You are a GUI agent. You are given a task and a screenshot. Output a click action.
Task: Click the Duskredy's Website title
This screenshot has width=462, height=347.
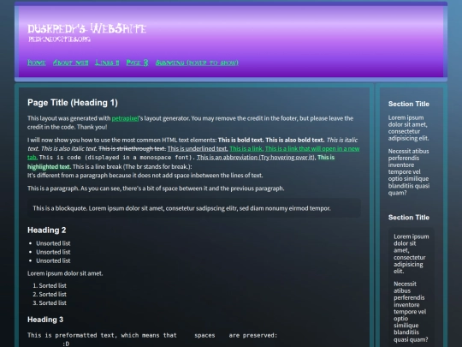tap(87, 29)
